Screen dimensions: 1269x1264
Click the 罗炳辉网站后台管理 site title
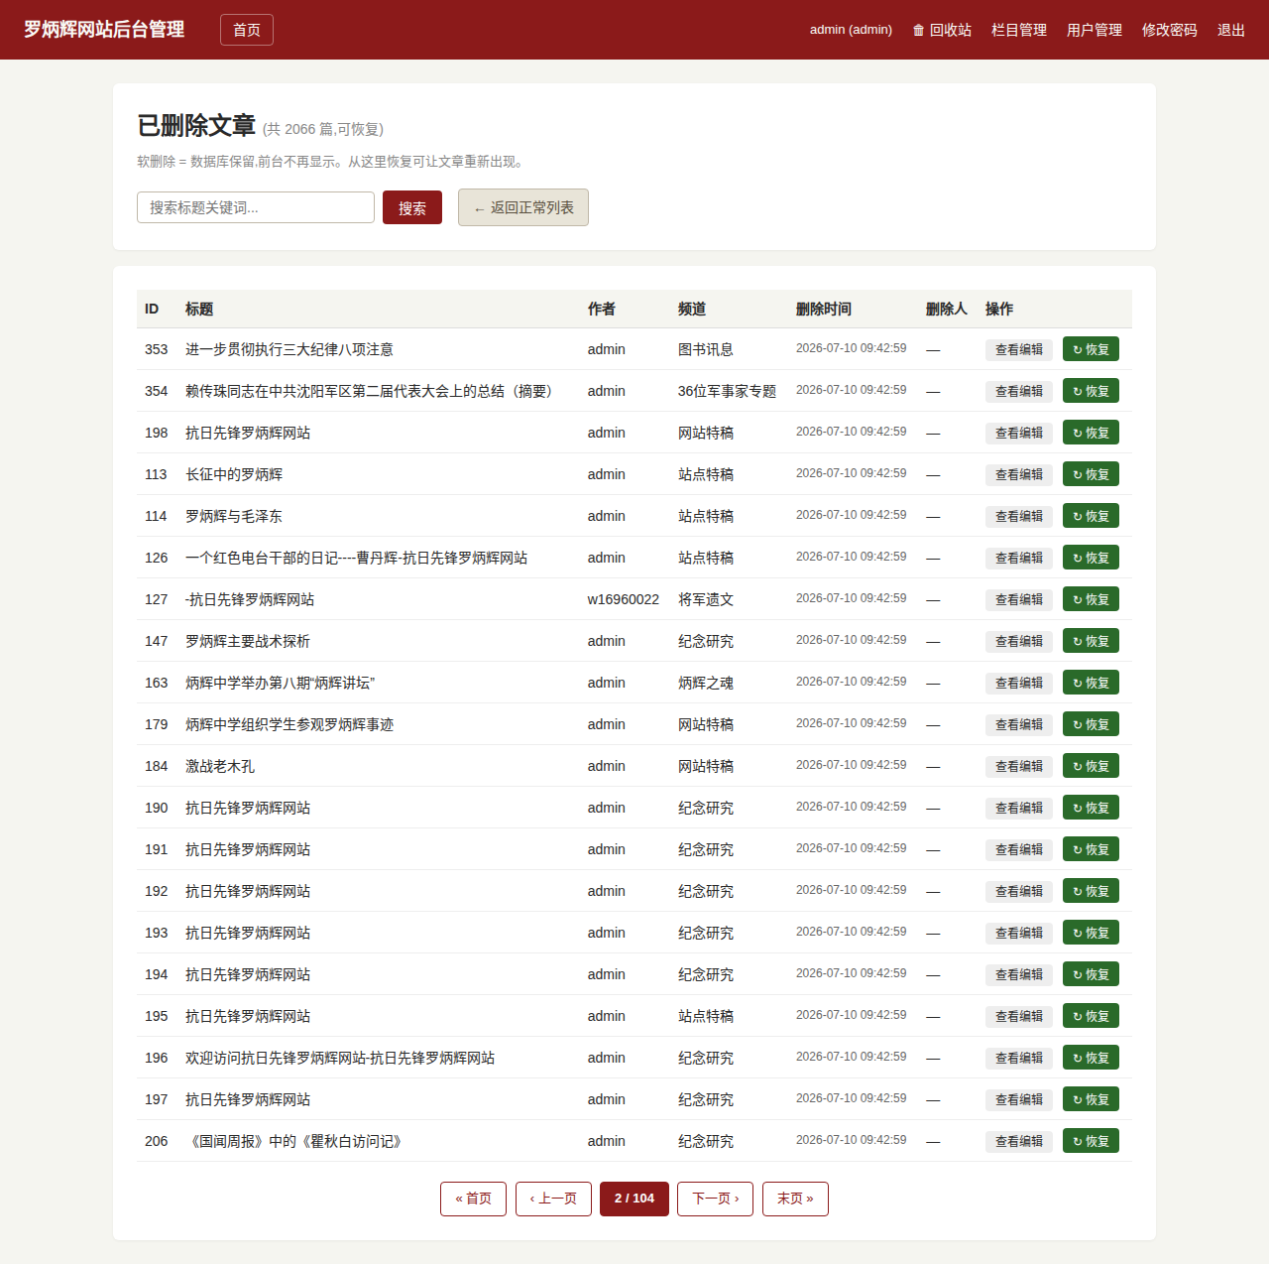point(104,30)
